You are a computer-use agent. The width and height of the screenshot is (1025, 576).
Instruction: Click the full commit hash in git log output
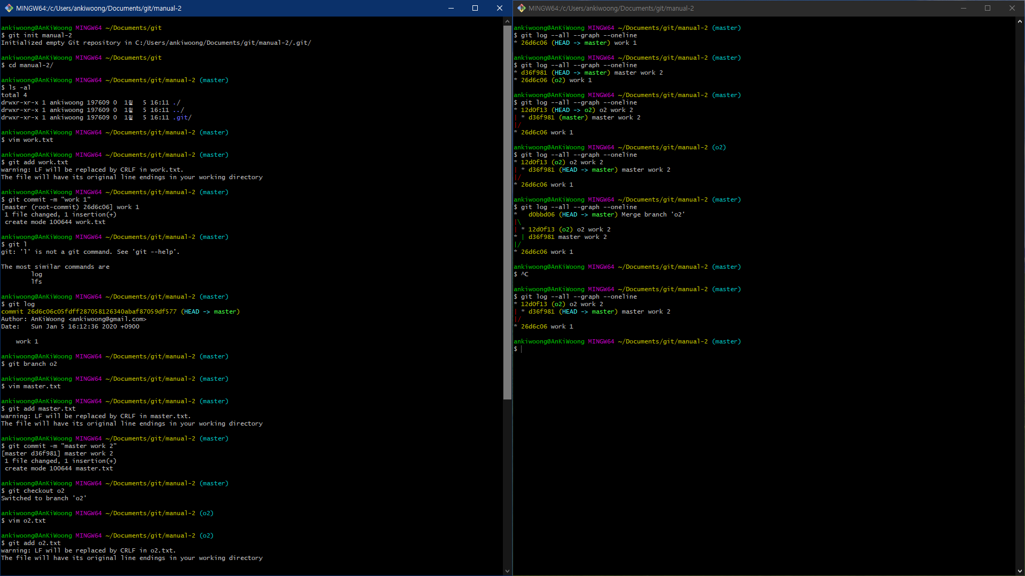(x=101, y=311)
